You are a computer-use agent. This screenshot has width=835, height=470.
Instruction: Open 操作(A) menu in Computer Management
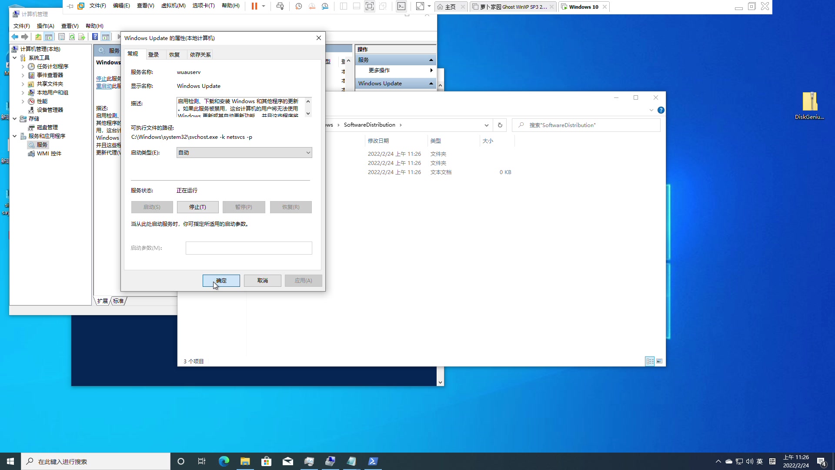[45, 26]
